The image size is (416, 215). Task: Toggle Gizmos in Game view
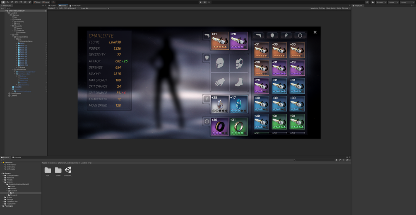(345, 8)
